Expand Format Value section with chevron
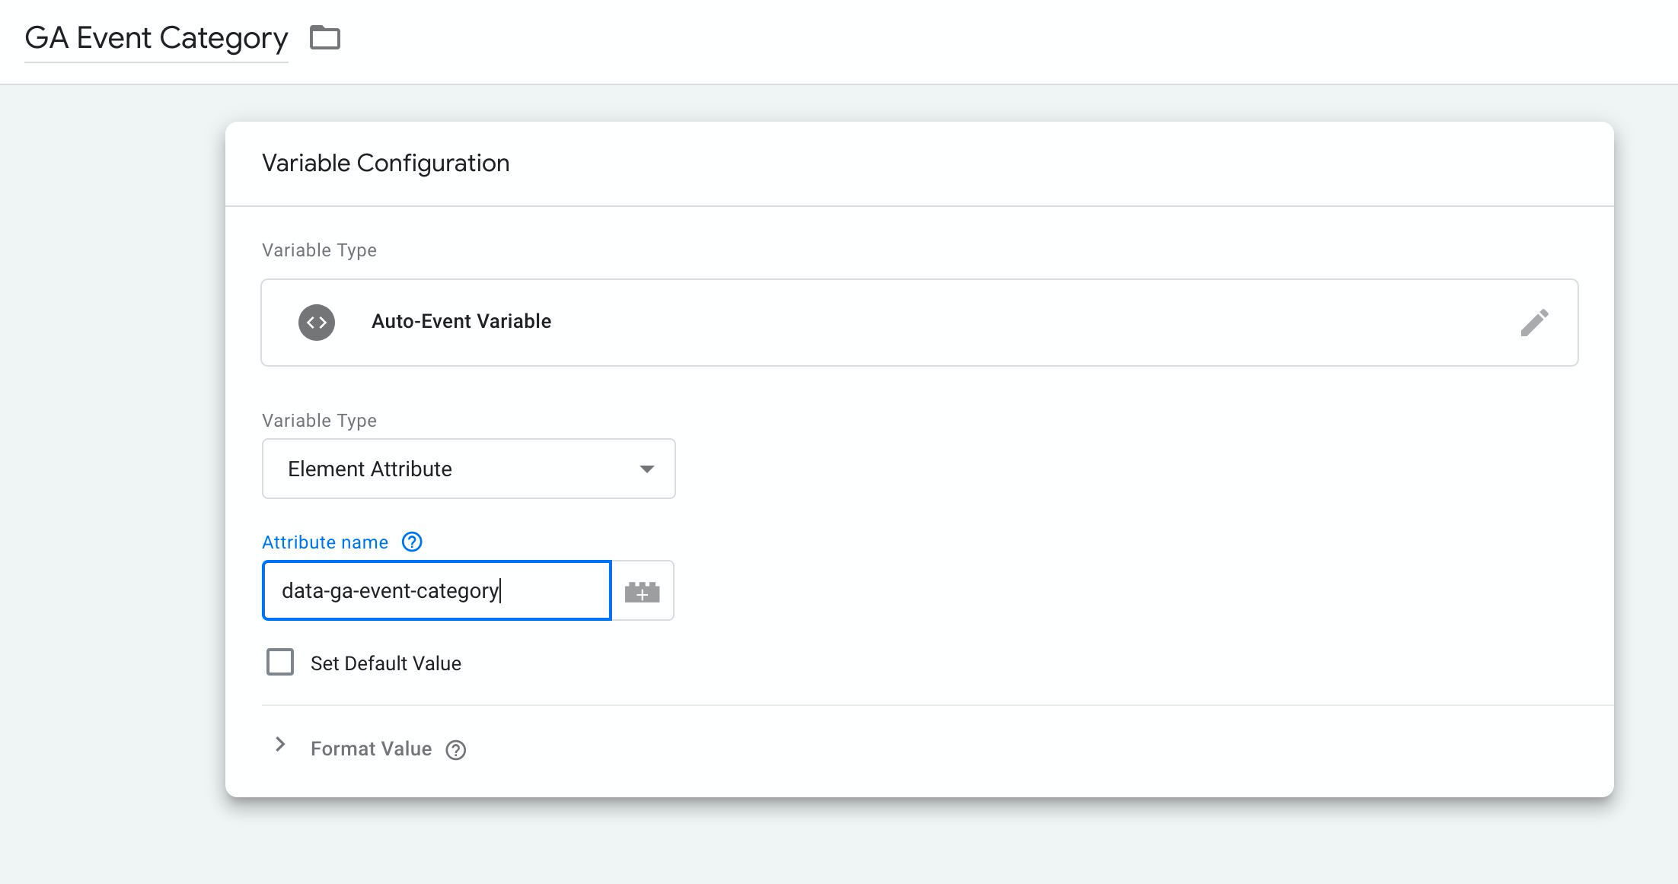Screen dimensions: 1678x884 click(x=280, y=745)
